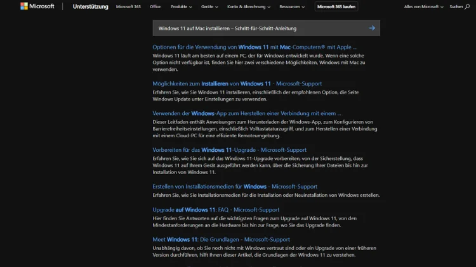Click description starting 'Erfahren Sie, wie Sie Installationsmedien'
Viewport: 476px width, 267px height.
click(x=266, y=196)
